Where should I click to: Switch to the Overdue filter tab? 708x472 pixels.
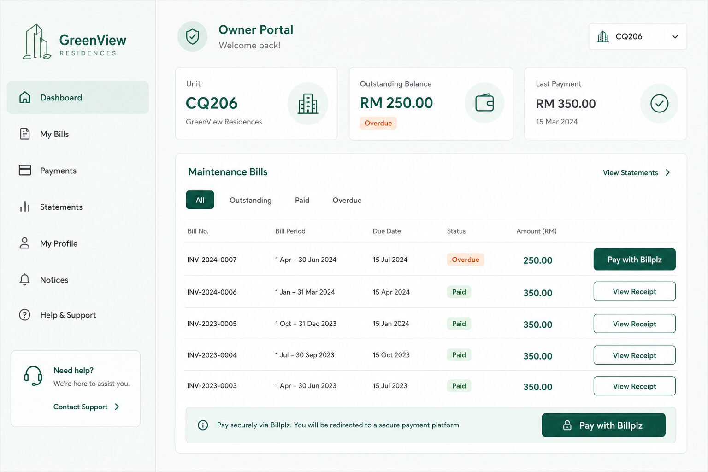coord(347,200)
